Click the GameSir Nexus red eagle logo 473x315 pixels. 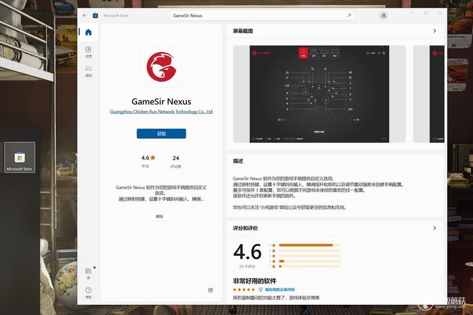[161, 67]
